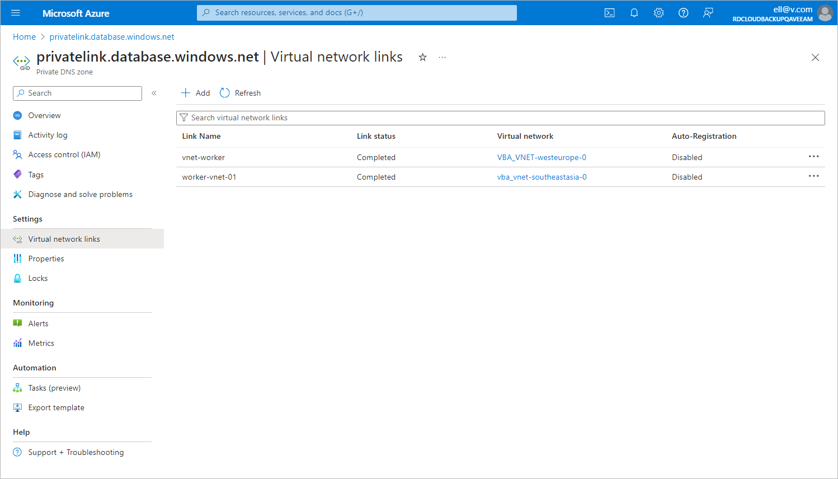The height and width of the screenshot is (479, 838).
Task: Click Disabled status in vnet-worker row
Action: (687, 157)
